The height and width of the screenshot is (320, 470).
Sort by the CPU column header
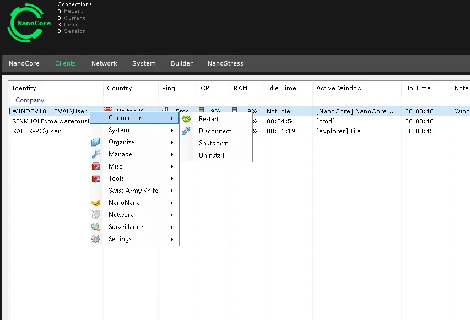pyautogui.click(x=213, y=88)
